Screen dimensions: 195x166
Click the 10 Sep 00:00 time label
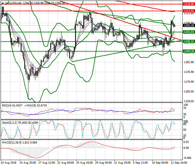click(x=160, y=163)
